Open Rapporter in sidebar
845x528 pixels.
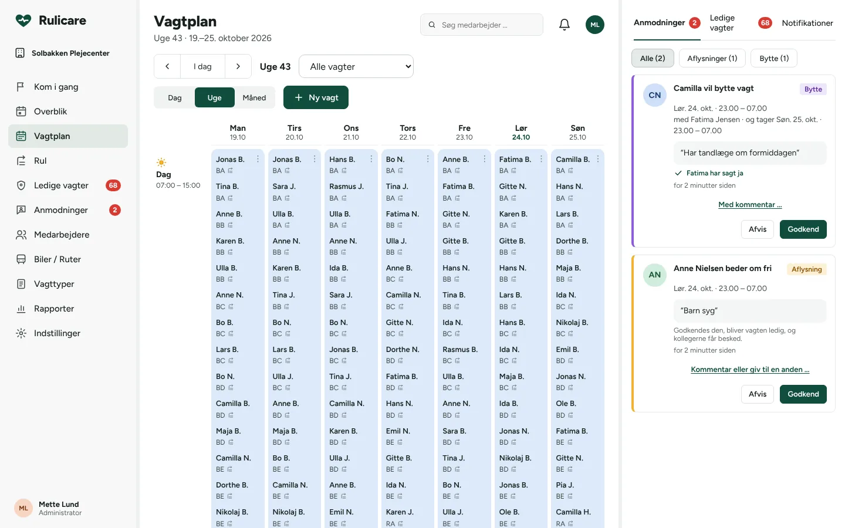[x=68, y=309]
